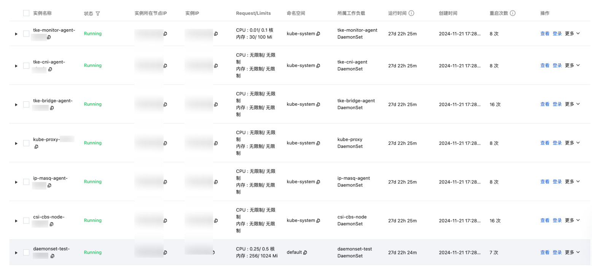Select all instances with the header checkbox
Viewport: 592px width, 266px height.
(26, 13)
